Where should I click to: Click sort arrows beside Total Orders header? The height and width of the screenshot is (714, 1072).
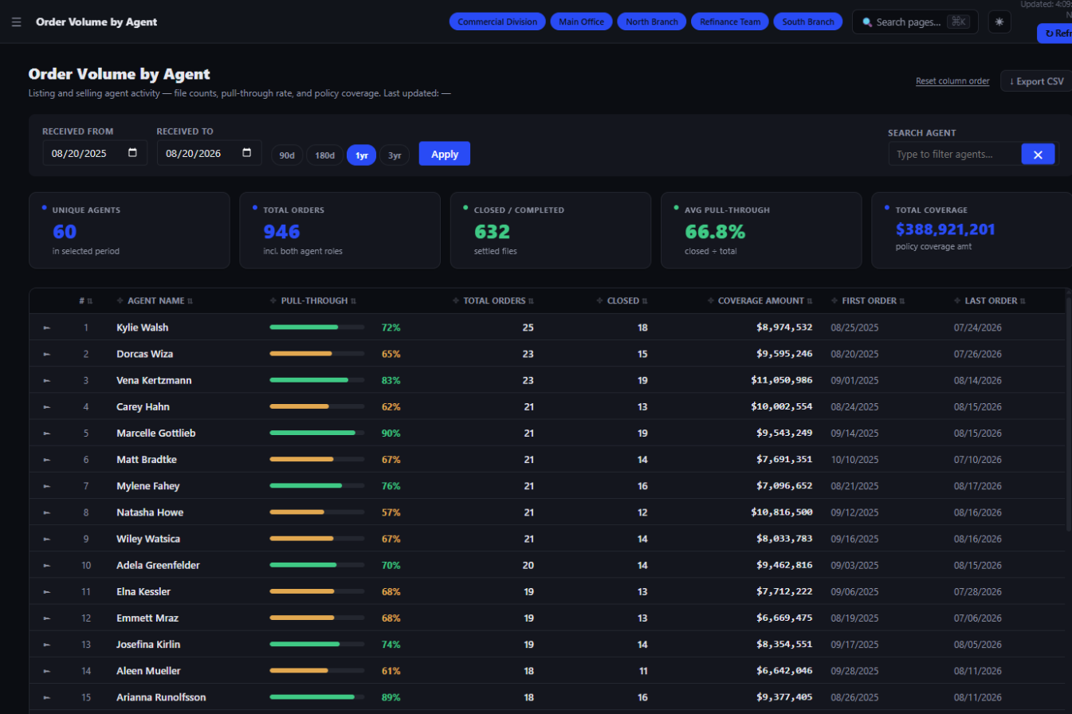531,301
